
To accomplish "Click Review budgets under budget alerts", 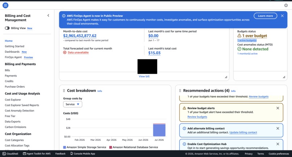I will [197, 117].
